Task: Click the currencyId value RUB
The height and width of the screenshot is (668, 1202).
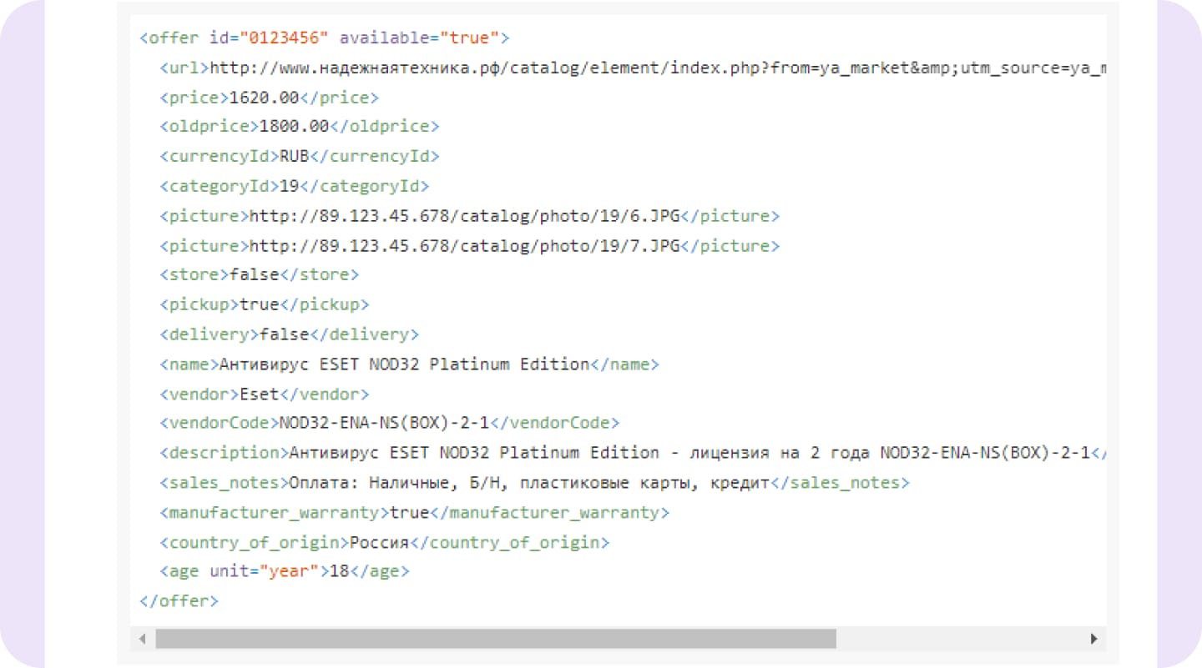Action: point(294,156)
